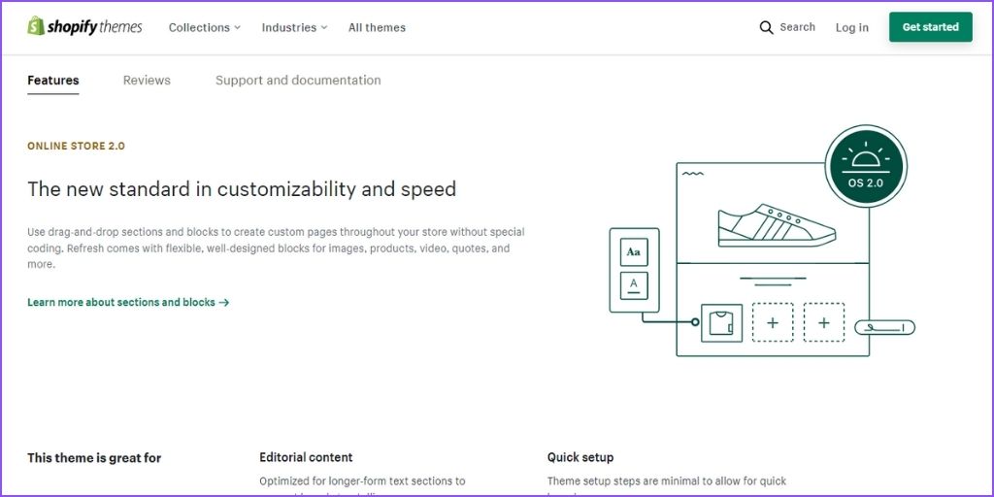
Task: Click the Get started button
Action: pos(931,27)
